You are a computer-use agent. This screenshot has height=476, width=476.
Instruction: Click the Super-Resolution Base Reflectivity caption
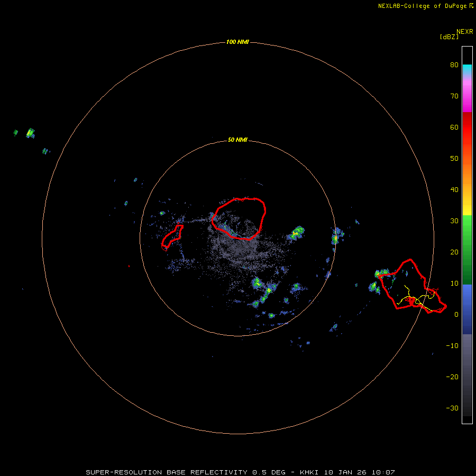240,472
